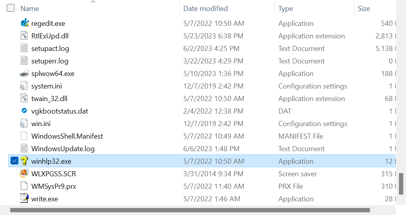
Task: Click the system.ini settings file icon
Action: (x=23, y=86)
